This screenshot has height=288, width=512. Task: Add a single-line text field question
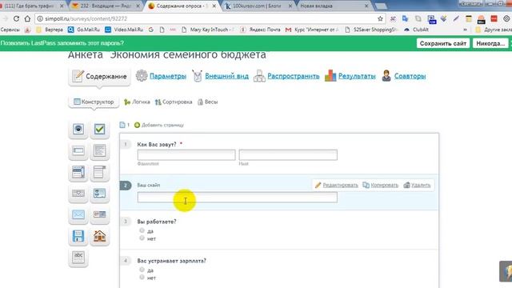point(78,150)
